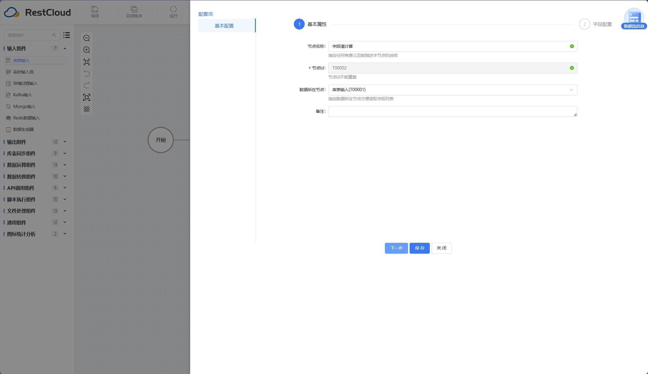This screenshot has height=374, width=648.
Task: Click the zoom out canvas icon
Action: (87, 38)
